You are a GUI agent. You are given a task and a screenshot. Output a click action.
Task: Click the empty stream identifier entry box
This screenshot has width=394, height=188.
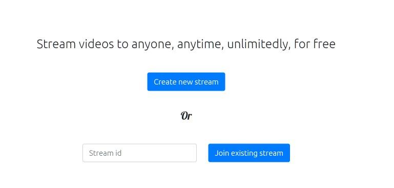click(x=139, y=153)
